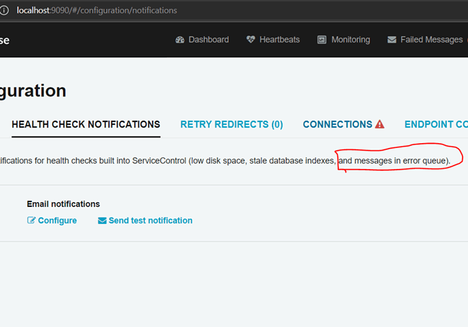Click the health checks description text
Screen dimensions: 468x327
[225, 161]
